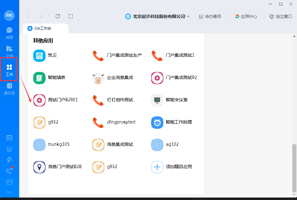Open 消息集成测试 orange note icon

98,145
